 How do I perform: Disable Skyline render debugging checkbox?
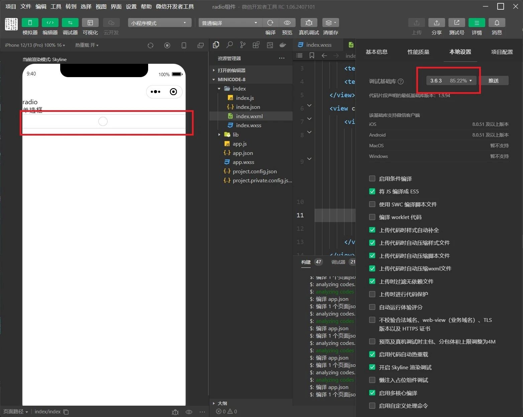point(372,367)
